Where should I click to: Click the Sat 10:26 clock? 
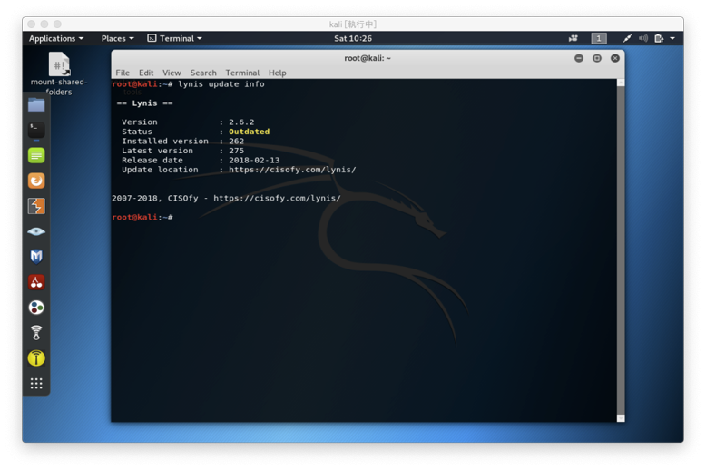point(353,39)
